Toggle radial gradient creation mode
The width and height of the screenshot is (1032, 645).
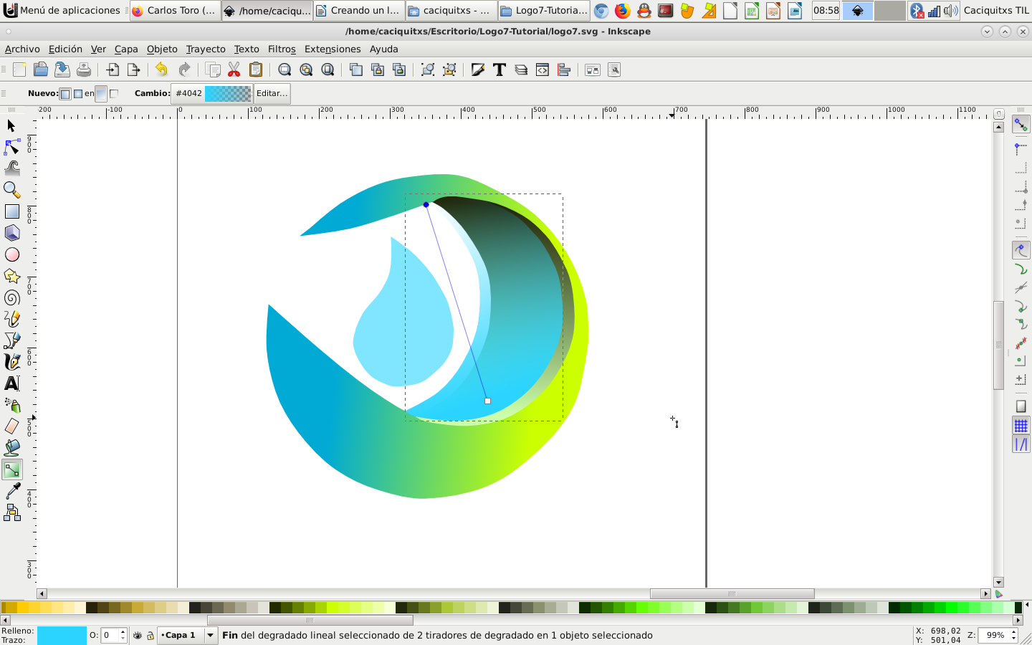(78, 93)
